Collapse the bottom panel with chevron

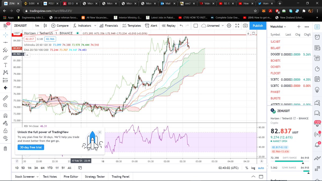[253, 176]
